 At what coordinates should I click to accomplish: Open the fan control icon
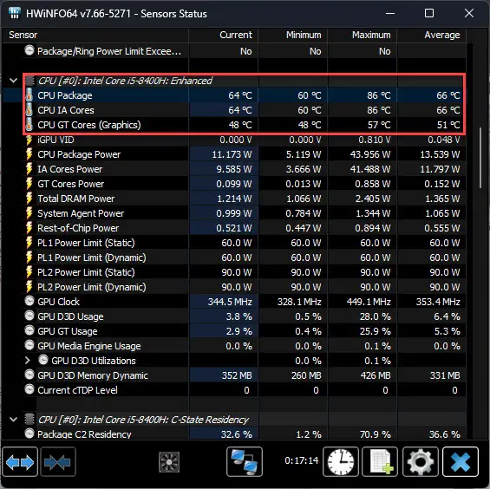click(x=169, y=461)
